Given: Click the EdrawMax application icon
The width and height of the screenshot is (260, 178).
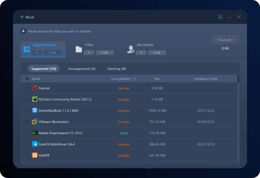Looking at the screenshot, I should tap(35, 110).
